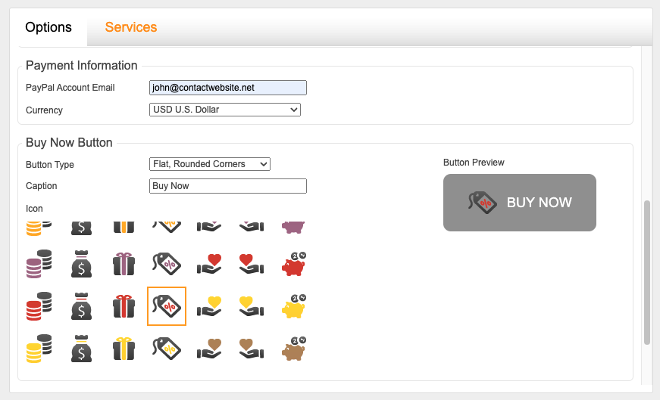Screen dimensions: 660x400
Task: Open the Currency dropdown
Action: [225, 110]
